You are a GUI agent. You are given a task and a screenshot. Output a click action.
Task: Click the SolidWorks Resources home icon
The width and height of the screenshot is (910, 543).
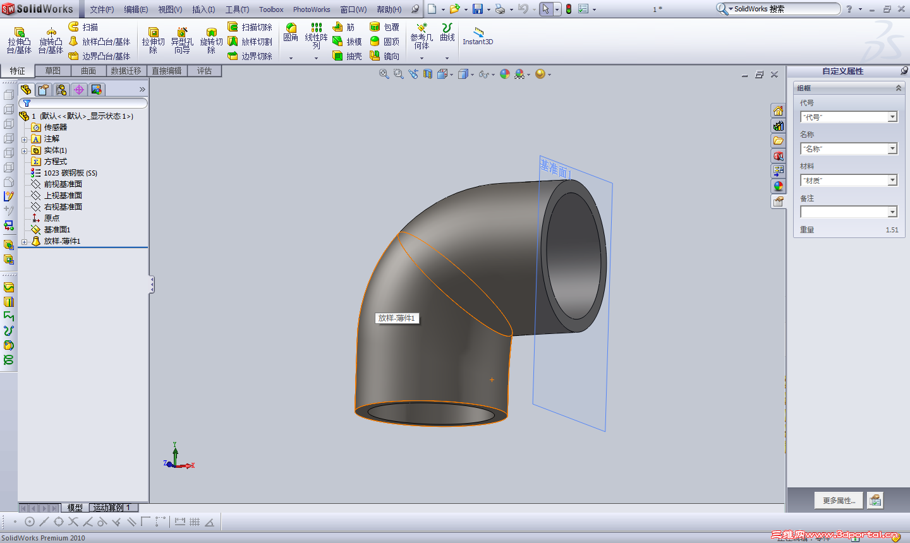pos(779,110)
